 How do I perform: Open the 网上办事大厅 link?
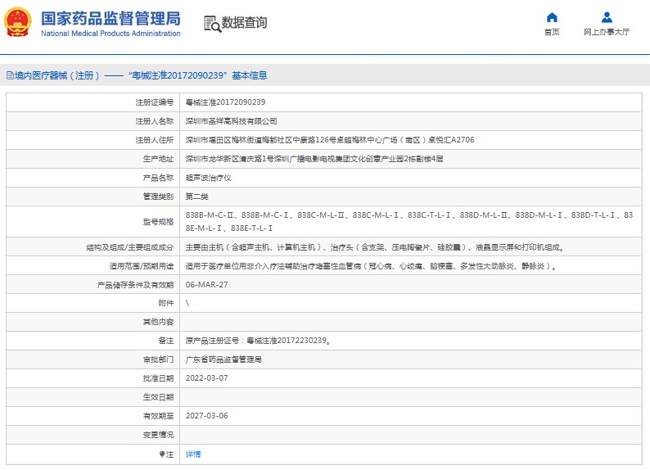[607, 32]
